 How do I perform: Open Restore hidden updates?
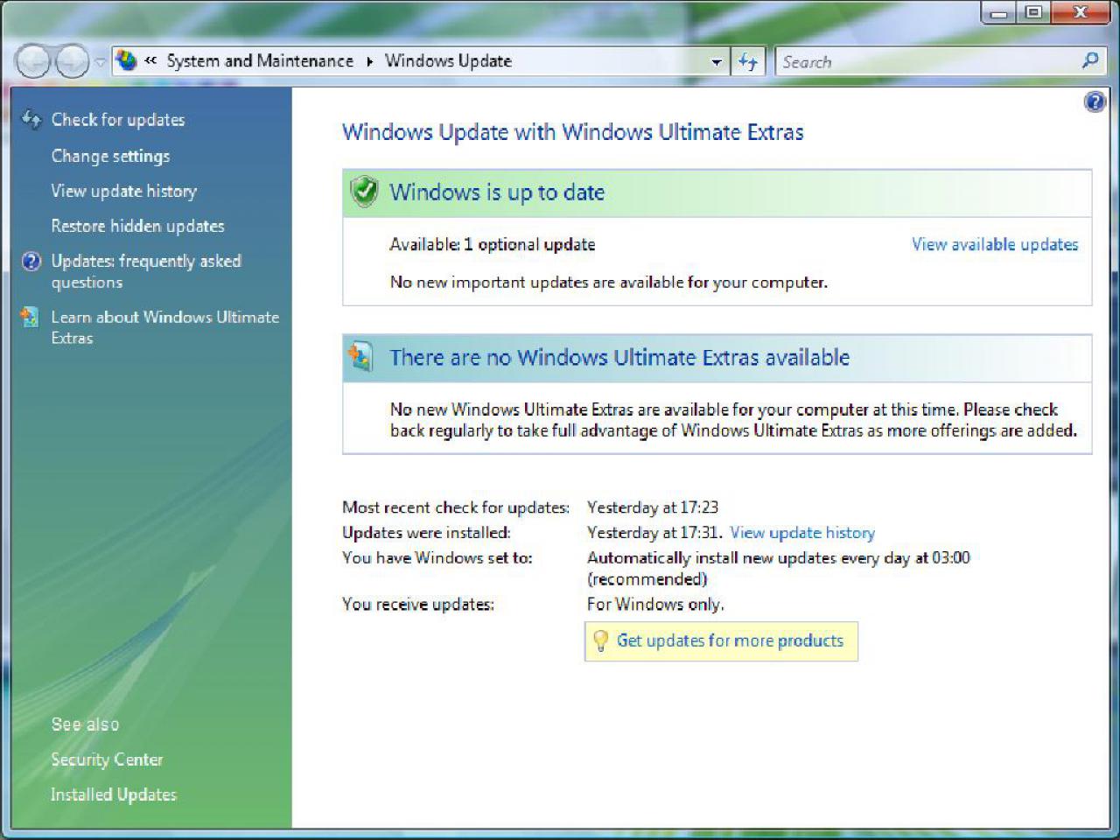137,226
